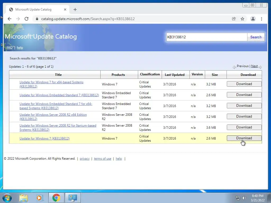Screen dimensions: 271x203
Task: Sort results by Last Updated column
Action: [x=175, y=75]
